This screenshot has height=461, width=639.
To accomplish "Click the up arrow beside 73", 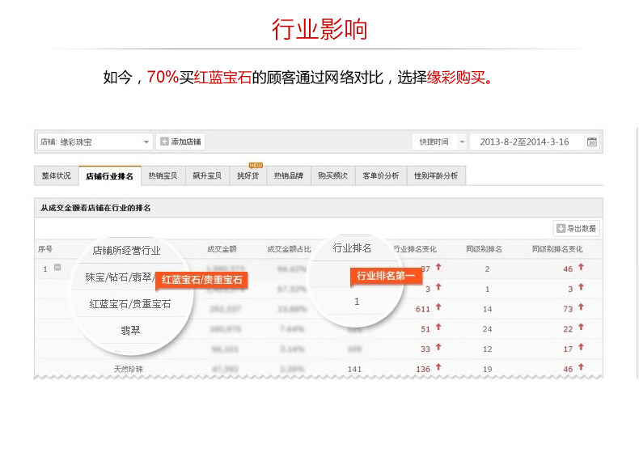I will click(581, 307).
